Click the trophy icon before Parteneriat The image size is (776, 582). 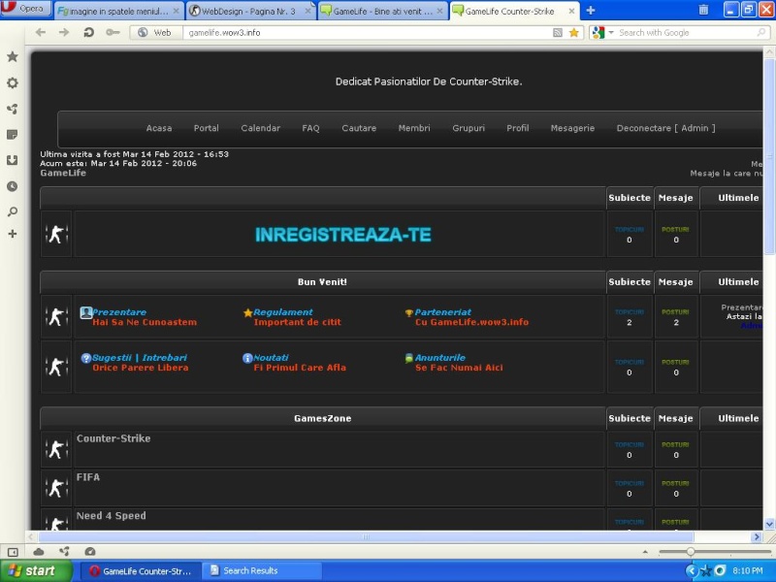(x=408, y=312)
